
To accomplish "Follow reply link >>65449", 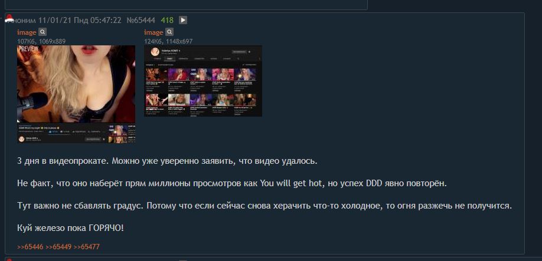I will point(58,247).
